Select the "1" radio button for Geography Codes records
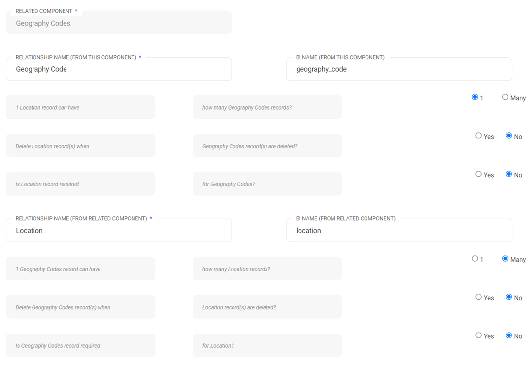Image resolution: width=532 pixels, height=365 pixels. pos(474,97)
